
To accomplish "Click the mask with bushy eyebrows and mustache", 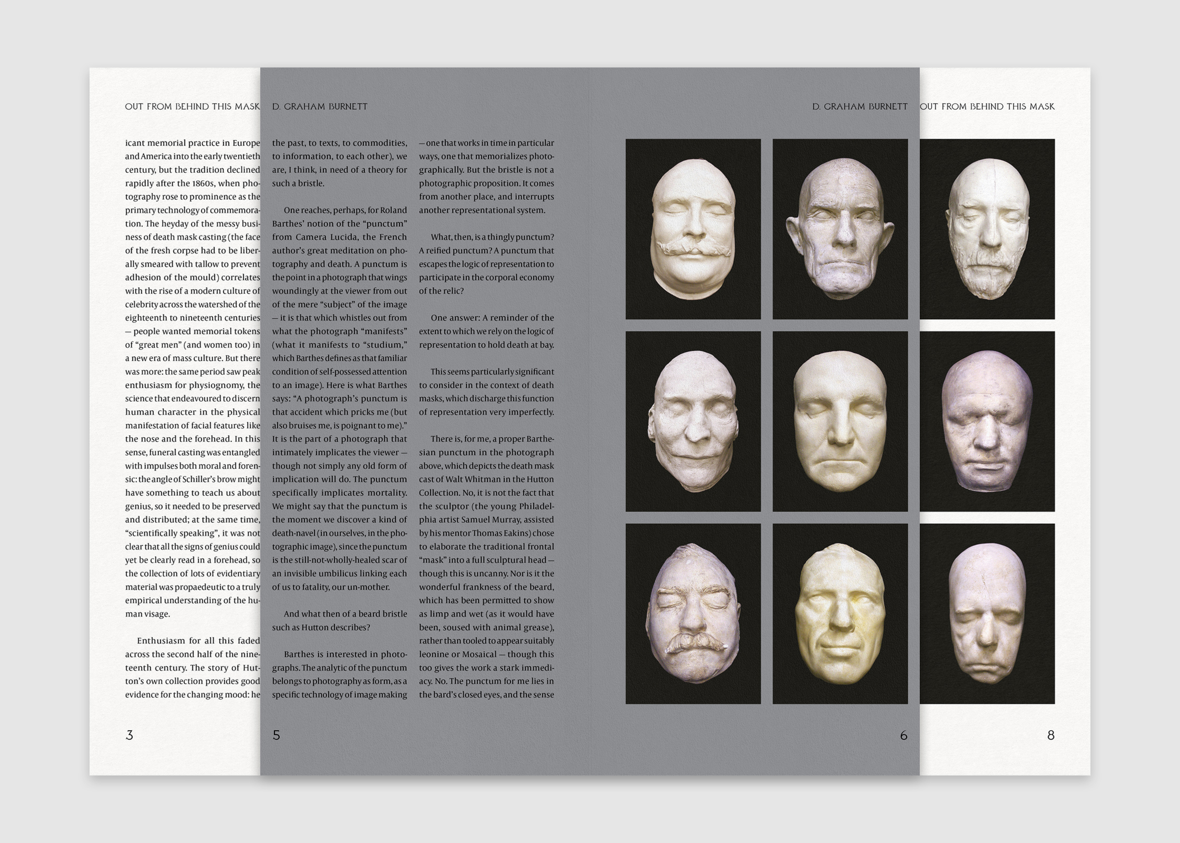I will click(693, 614).
